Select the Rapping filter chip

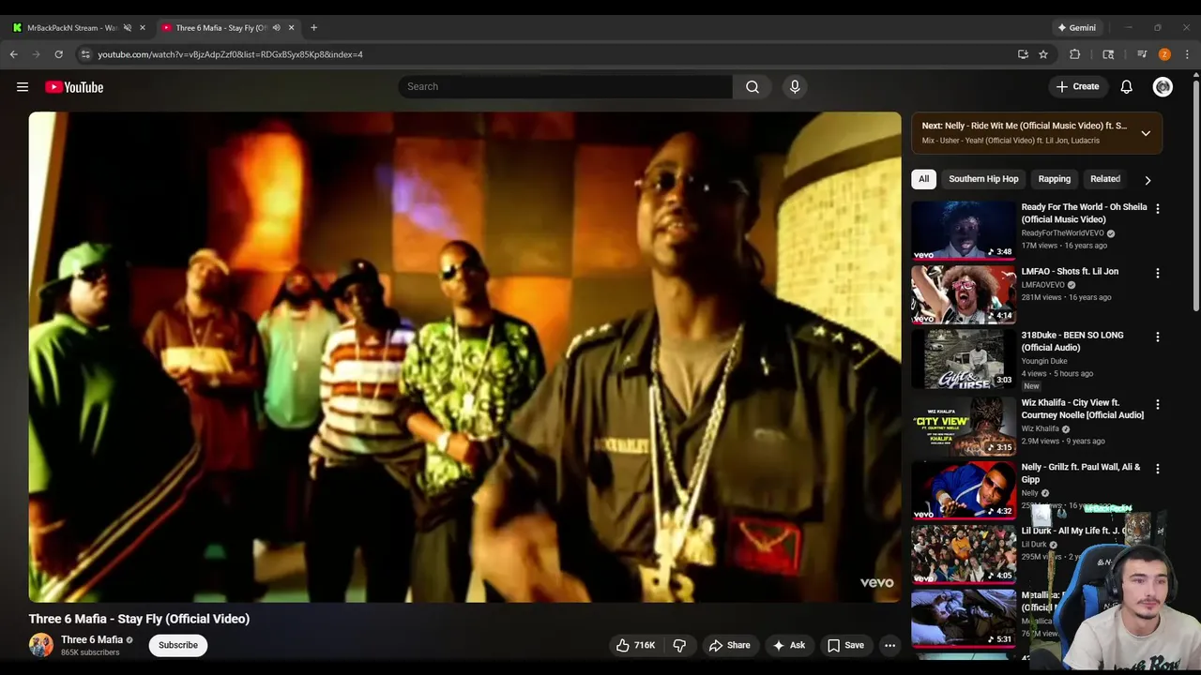click(x=1054, y=179)
